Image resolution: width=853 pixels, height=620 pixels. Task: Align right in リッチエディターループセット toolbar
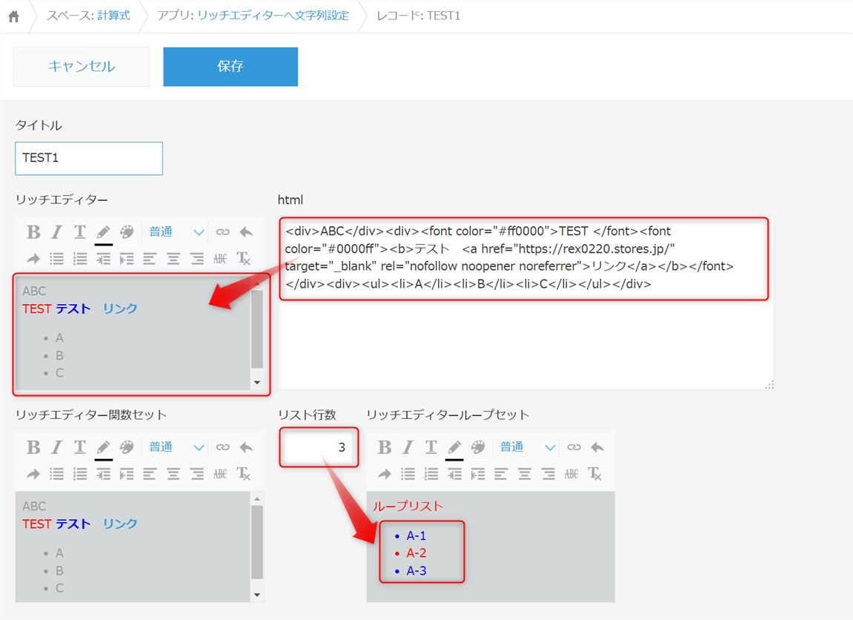(x=548, y=474)
